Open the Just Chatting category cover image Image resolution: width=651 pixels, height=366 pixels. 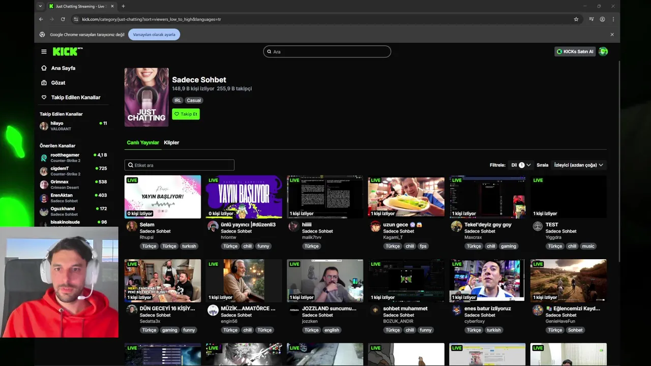coord(146,97)
